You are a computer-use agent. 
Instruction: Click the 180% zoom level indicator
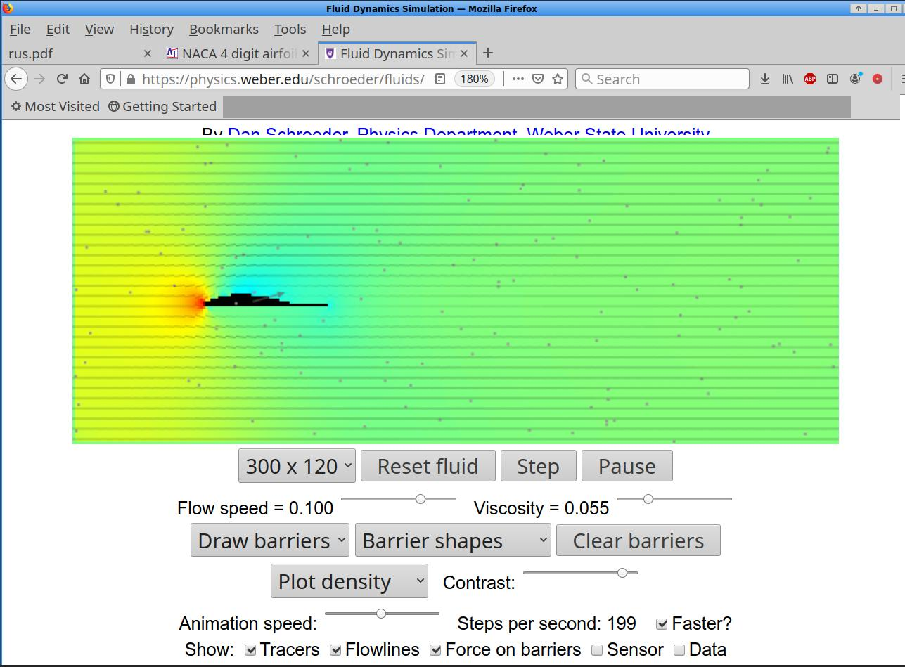(x=475, y=79)
